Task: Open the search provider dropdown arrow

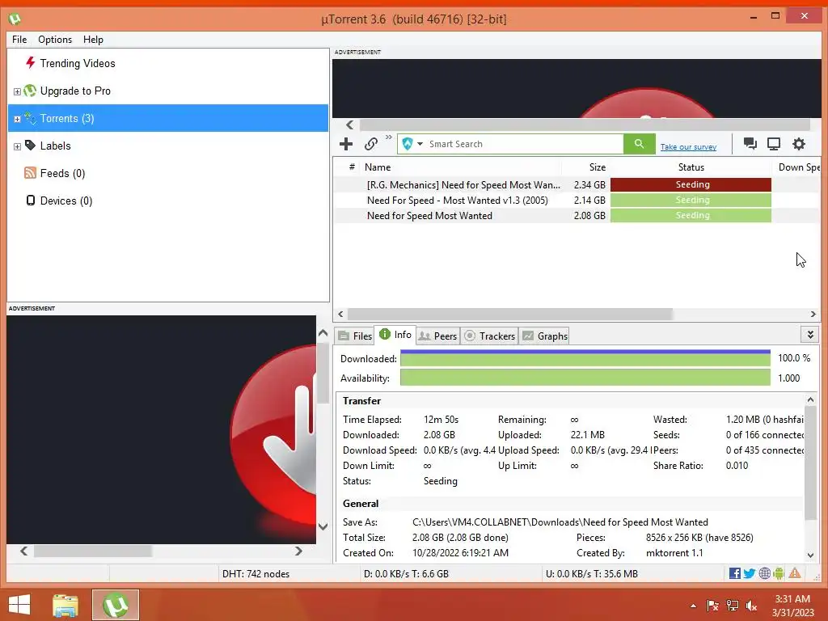Action: pyautogui.click(x=420, y=144)
